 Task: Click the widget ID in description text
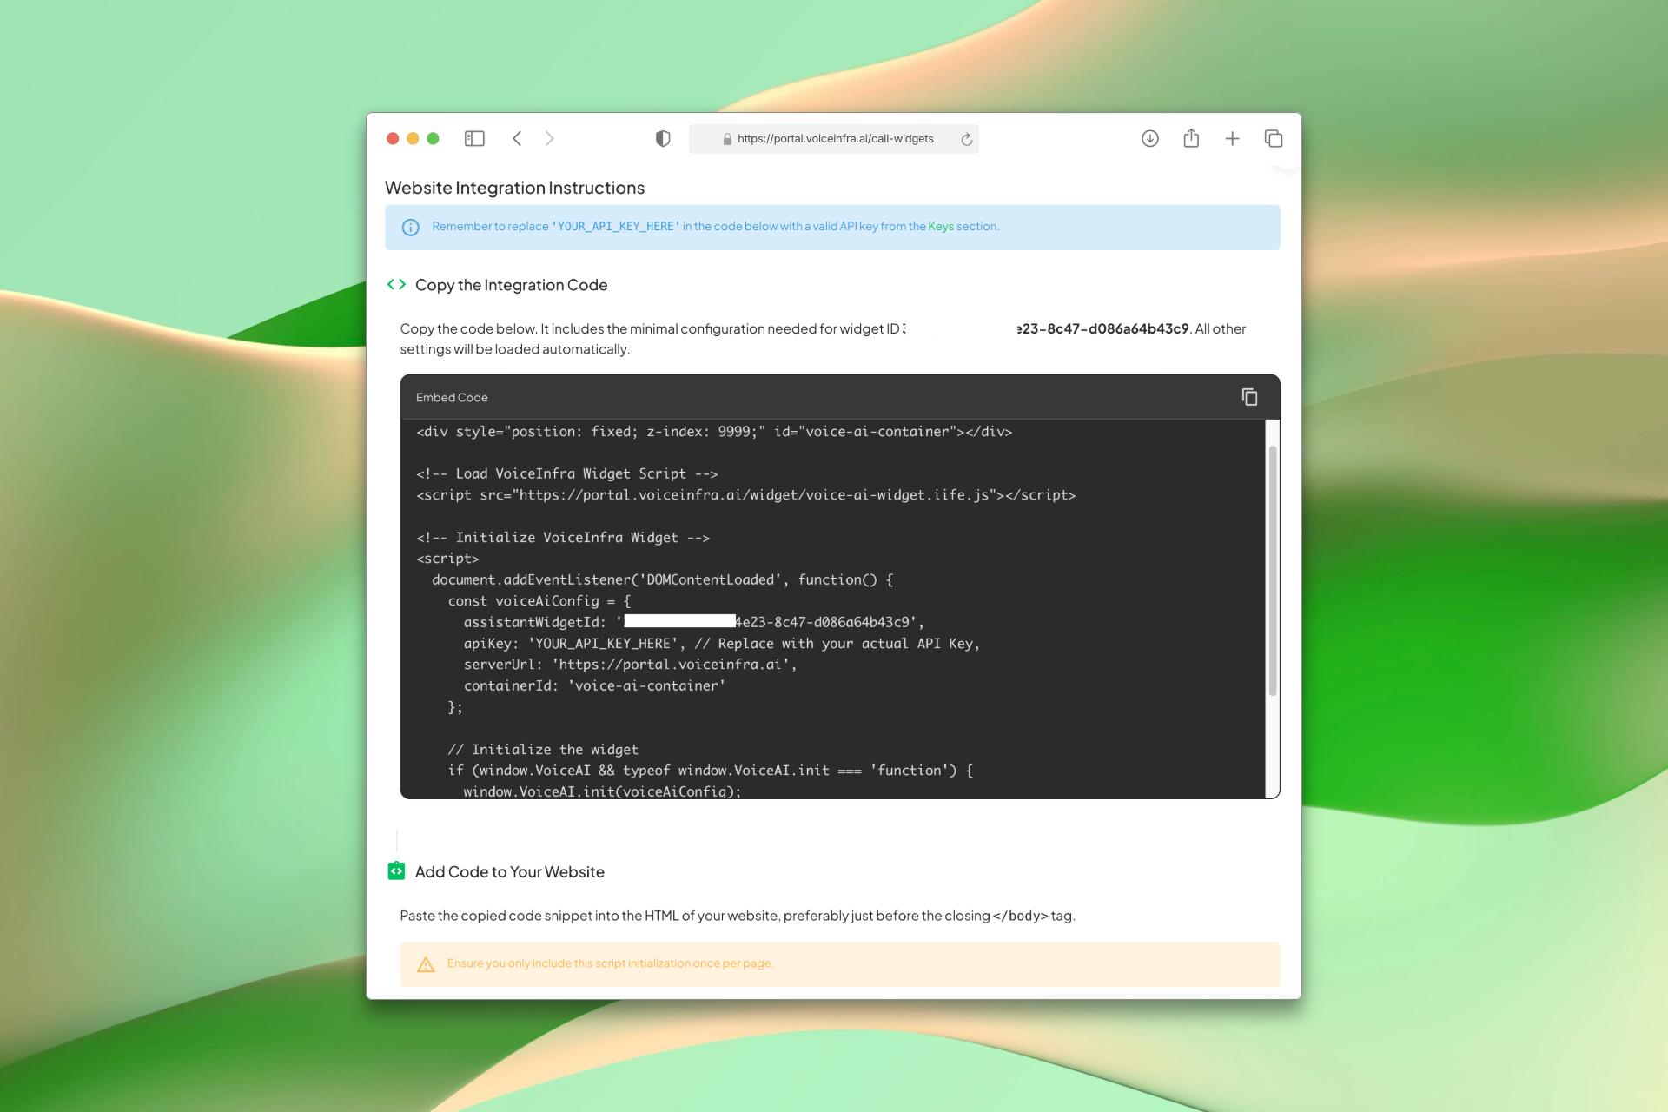(1047, 329)
